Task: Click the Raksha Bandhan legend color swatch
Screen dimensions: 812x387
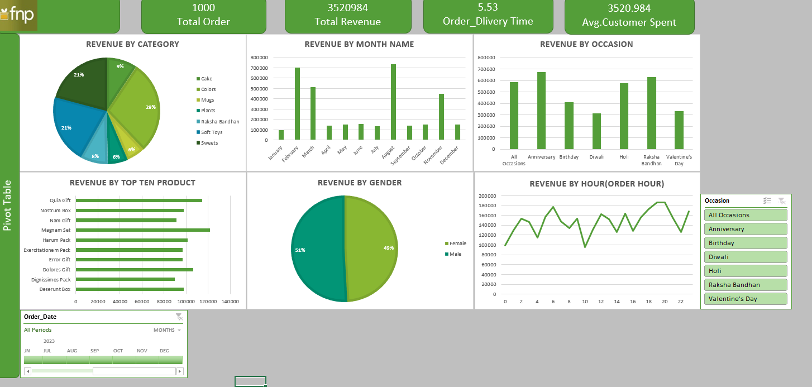Action: click(198, 121)
